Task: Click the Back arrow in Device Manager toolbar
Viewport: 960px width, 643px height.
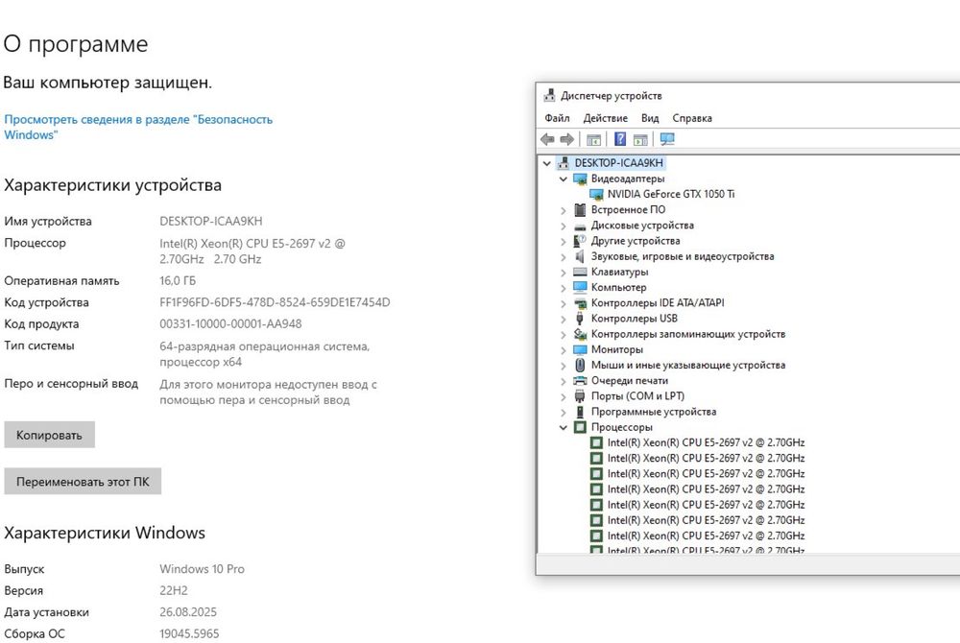Action: [x=547, y=139]
